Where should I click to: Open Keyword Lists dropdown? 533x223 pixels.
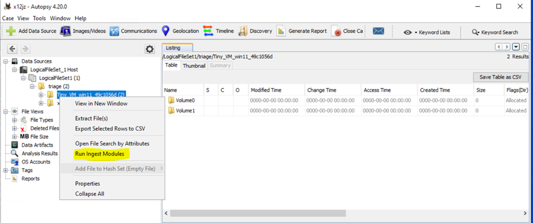click(x=426, y=32)
